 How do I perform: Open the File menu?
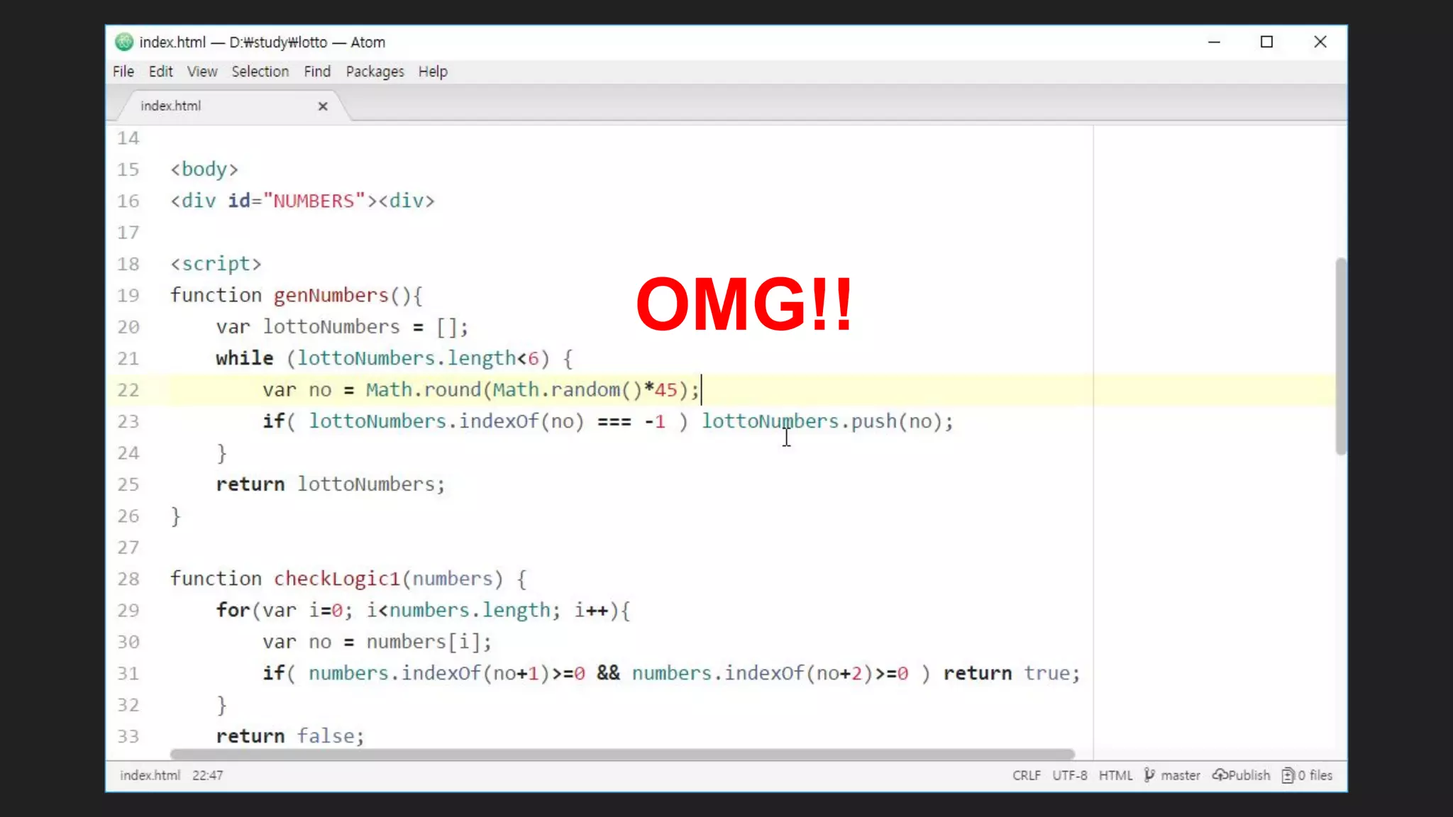(123, 72)
